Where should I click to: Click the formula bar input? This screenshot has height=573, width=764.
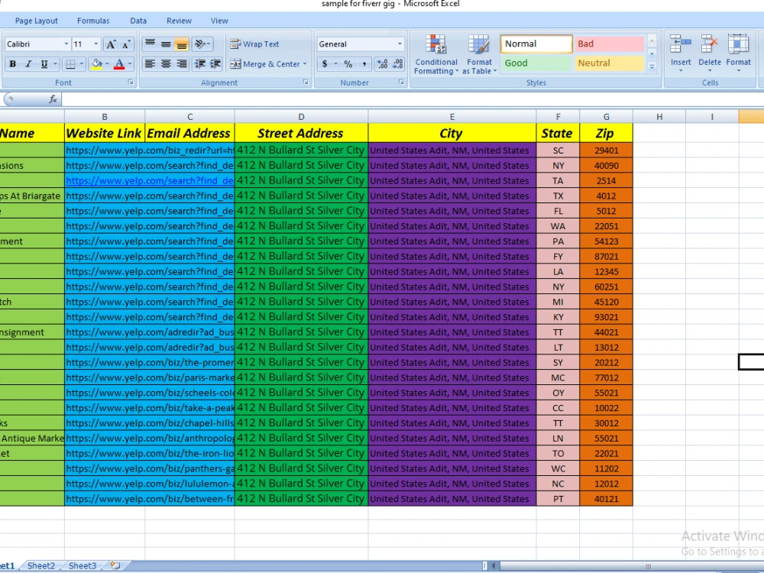[413, 99]
